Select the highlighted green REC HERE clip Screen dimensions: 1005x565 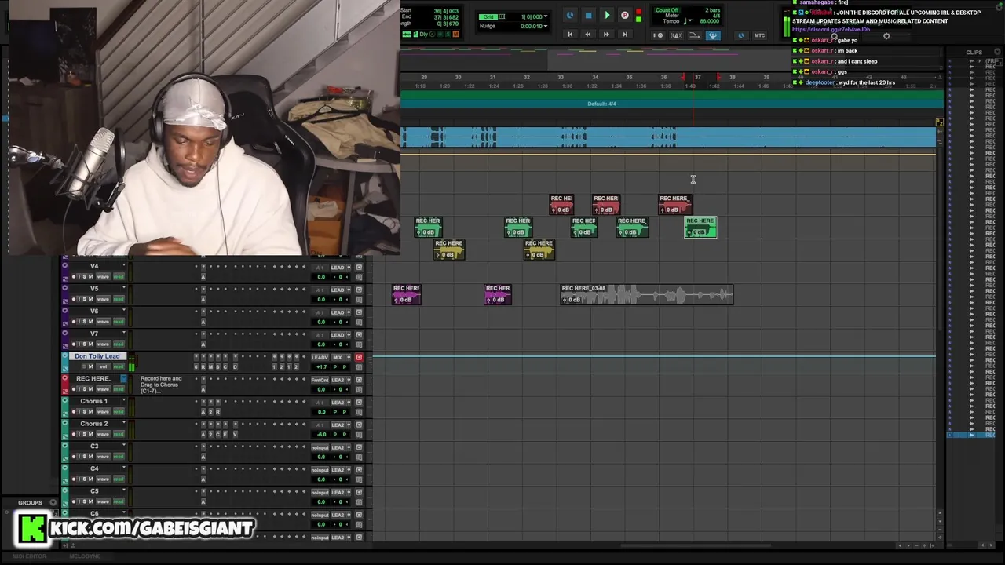click(700, 227)
